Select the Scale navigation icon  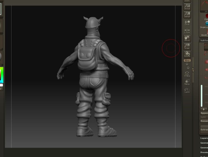pos(187,46)
